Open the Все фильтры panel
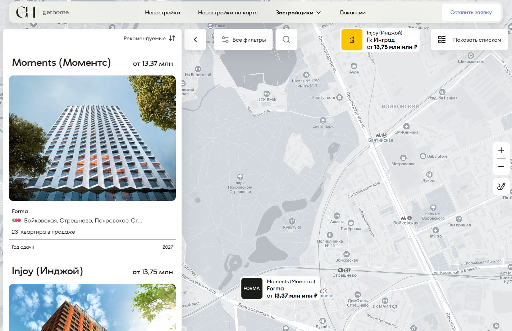This screenshot has height=331, width=512. point(243,40)
